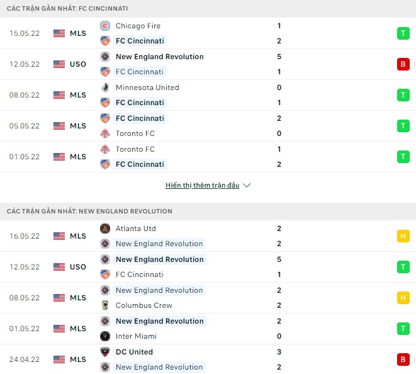This screenshot has width=416, height=374.
Task: Click red B result badge for 24.04.22
Action: (x=403, y=360)
